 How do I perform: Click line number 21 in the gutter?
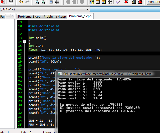(20, 69)
